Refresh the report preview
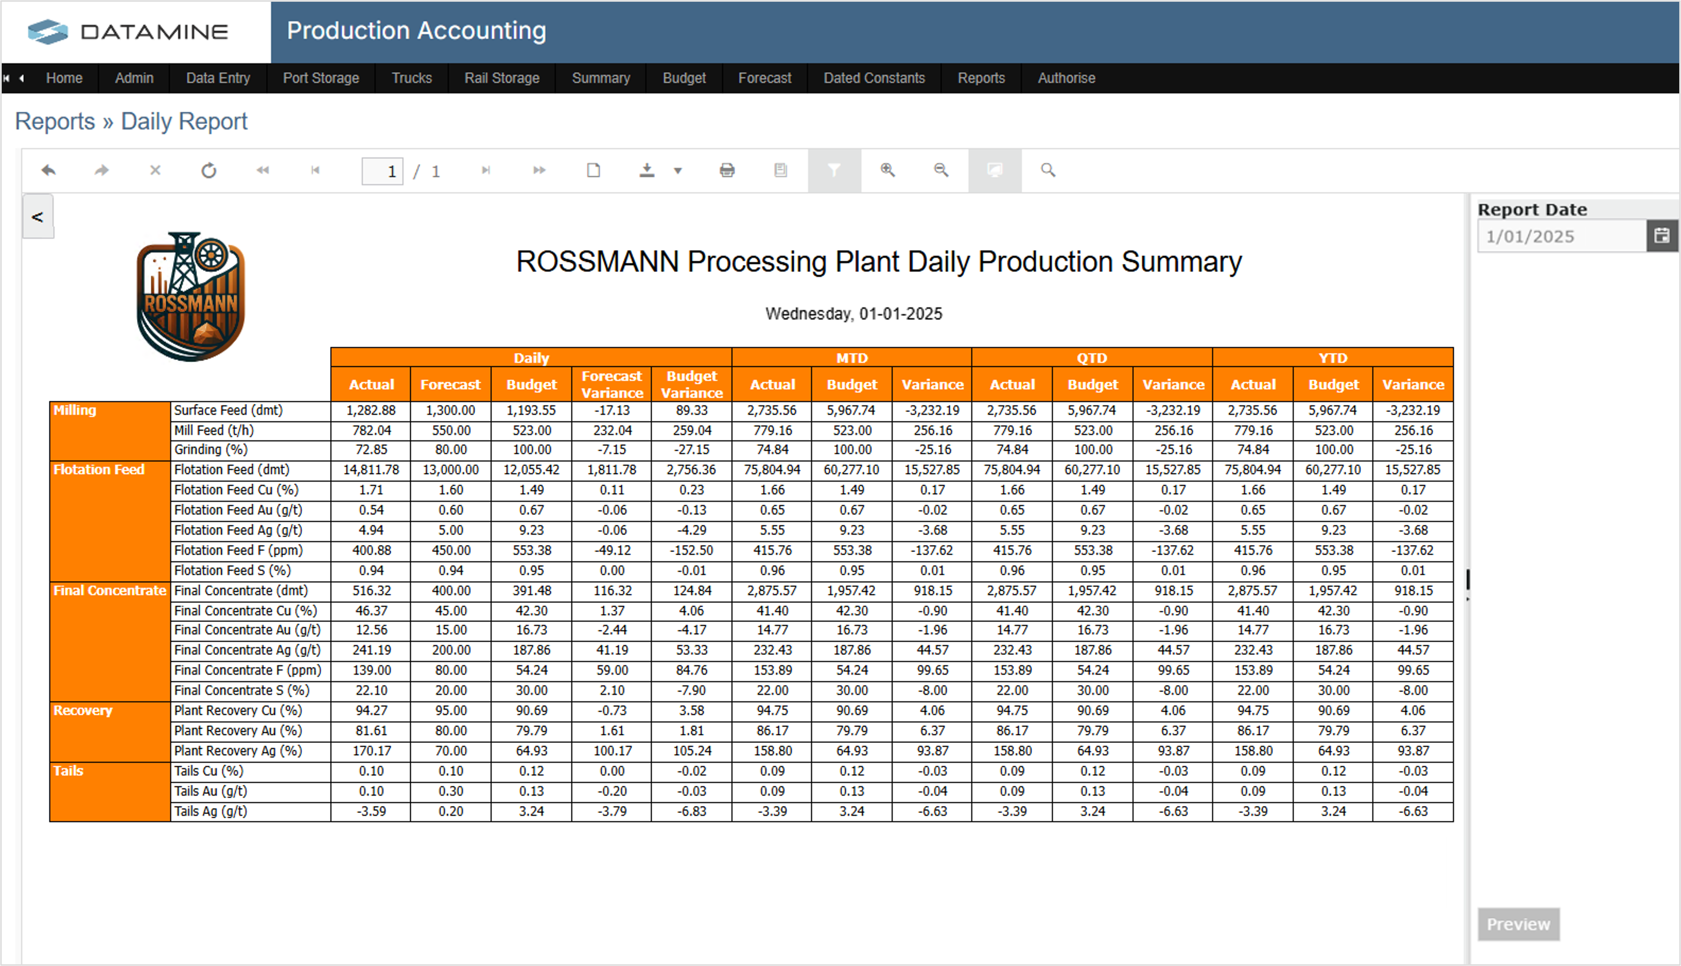1681x966 pixels. click(209, 171)
